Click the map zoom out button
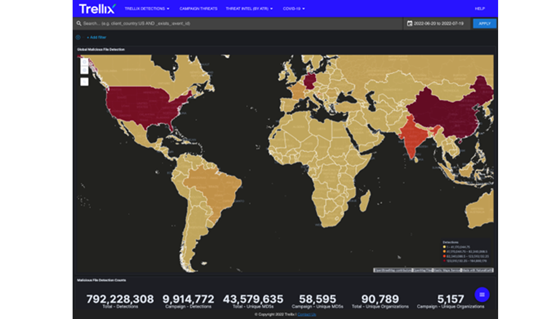The height and width of the screenshot is (319, 557). pyautogui.click(x=84, y=70)
